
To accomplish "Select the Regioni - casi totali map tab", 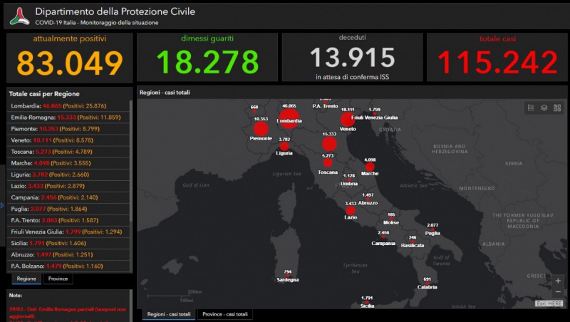I will pyautogui.click(x=169, y=314).
